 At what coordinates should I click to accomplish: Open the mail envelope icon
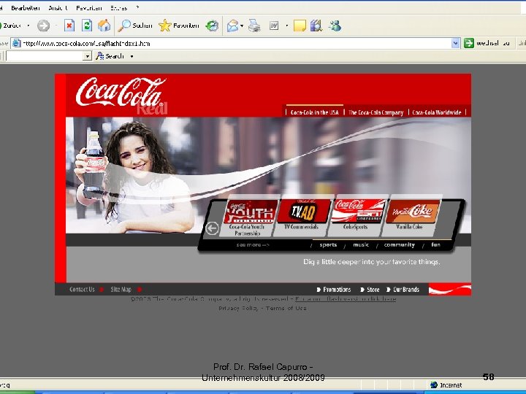click(x=232, y=26)
